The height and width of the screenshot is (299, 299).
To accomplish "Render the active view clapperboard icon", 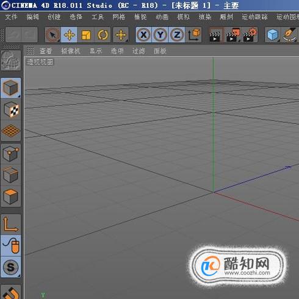I will tap(216, 35).
